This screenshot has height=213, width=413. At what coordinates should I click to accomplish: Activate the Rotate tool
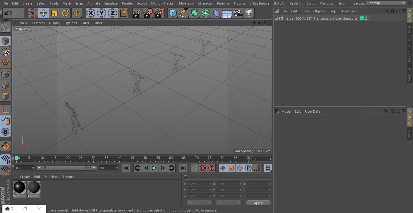point(65,13)
